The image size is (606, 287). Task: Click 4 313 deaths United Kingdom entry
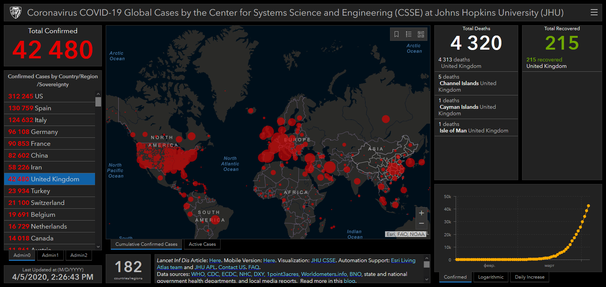tap(476, 63)
